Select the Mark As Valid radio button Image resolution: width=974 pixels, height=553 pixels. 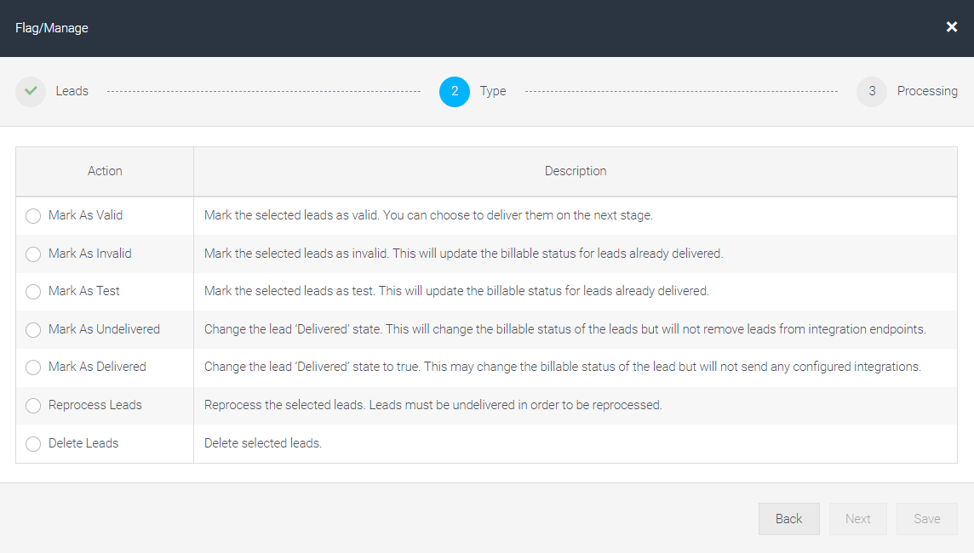click(x=33, y=216)
